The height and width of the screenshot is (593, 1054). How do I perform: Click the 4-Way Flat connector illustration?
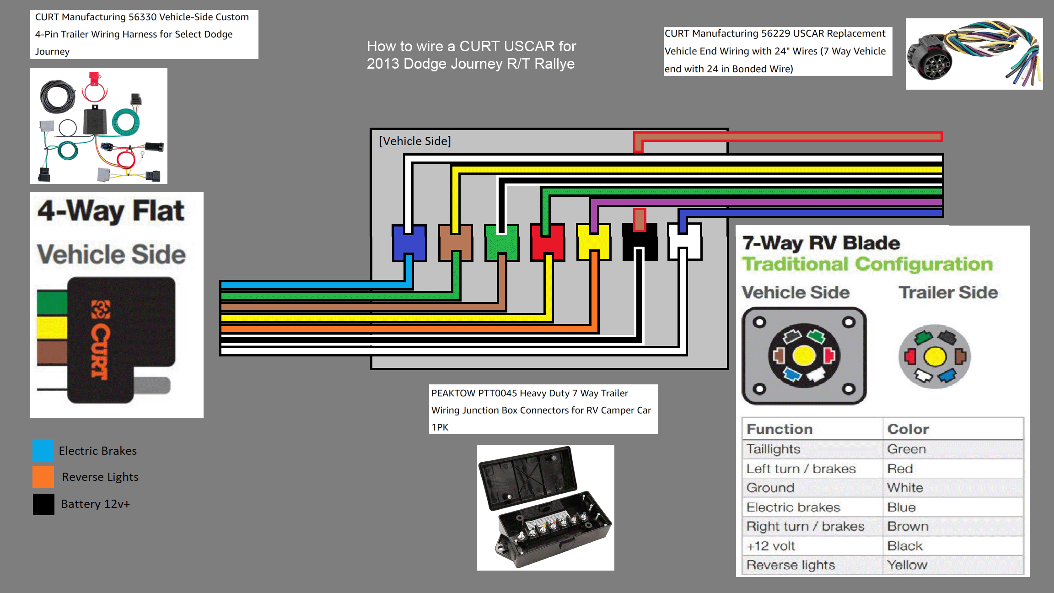[106, 340]
